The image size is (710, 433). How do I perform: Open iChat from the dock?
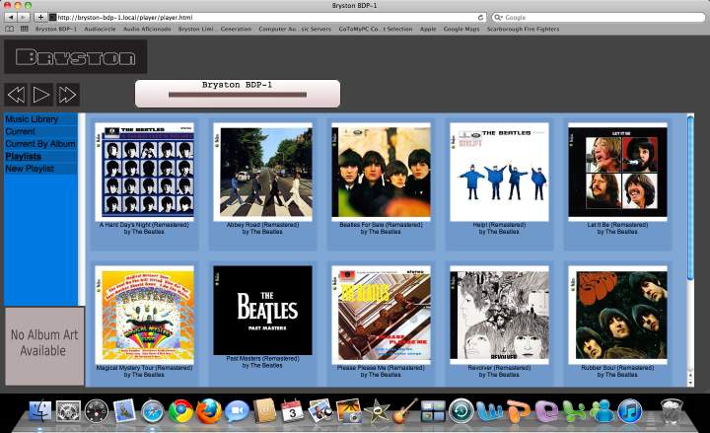click(x=237, y=411)
